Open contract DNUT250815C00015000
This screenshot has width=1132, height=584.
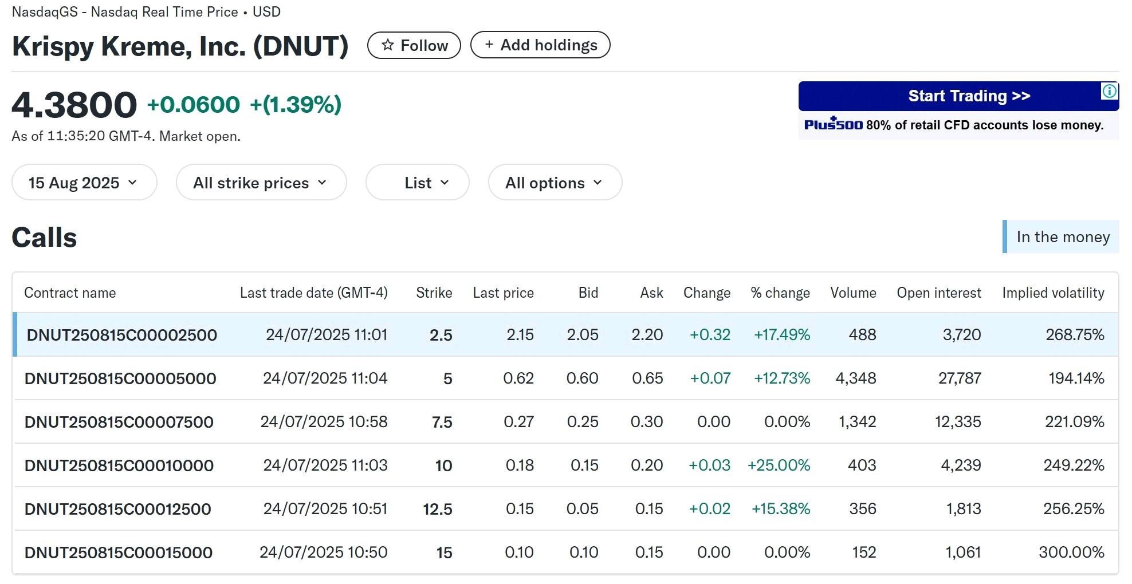[x=119, y=553]
